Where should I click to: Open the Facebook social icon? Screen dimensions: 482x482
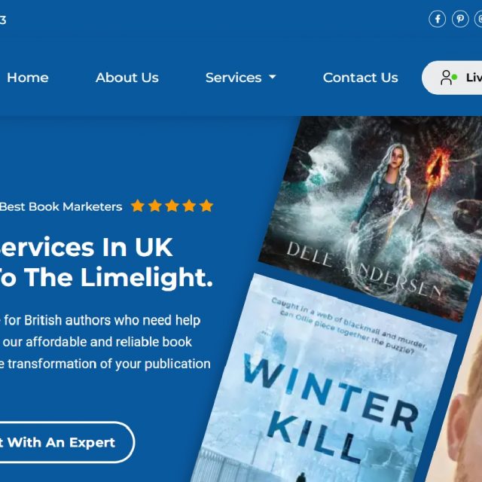click(437, 19)
